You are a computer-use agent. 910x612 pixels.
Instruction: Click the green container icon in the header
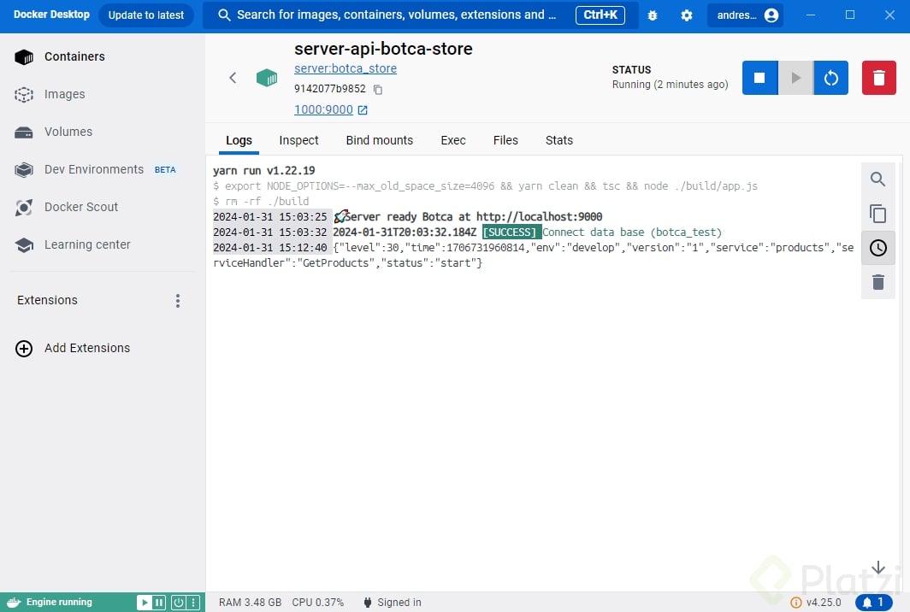pyautogui.click(x=267, y=78)
